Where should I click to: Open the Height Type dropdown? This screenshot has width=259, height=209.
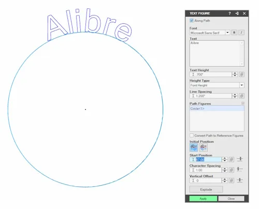[x=241, y=85]
